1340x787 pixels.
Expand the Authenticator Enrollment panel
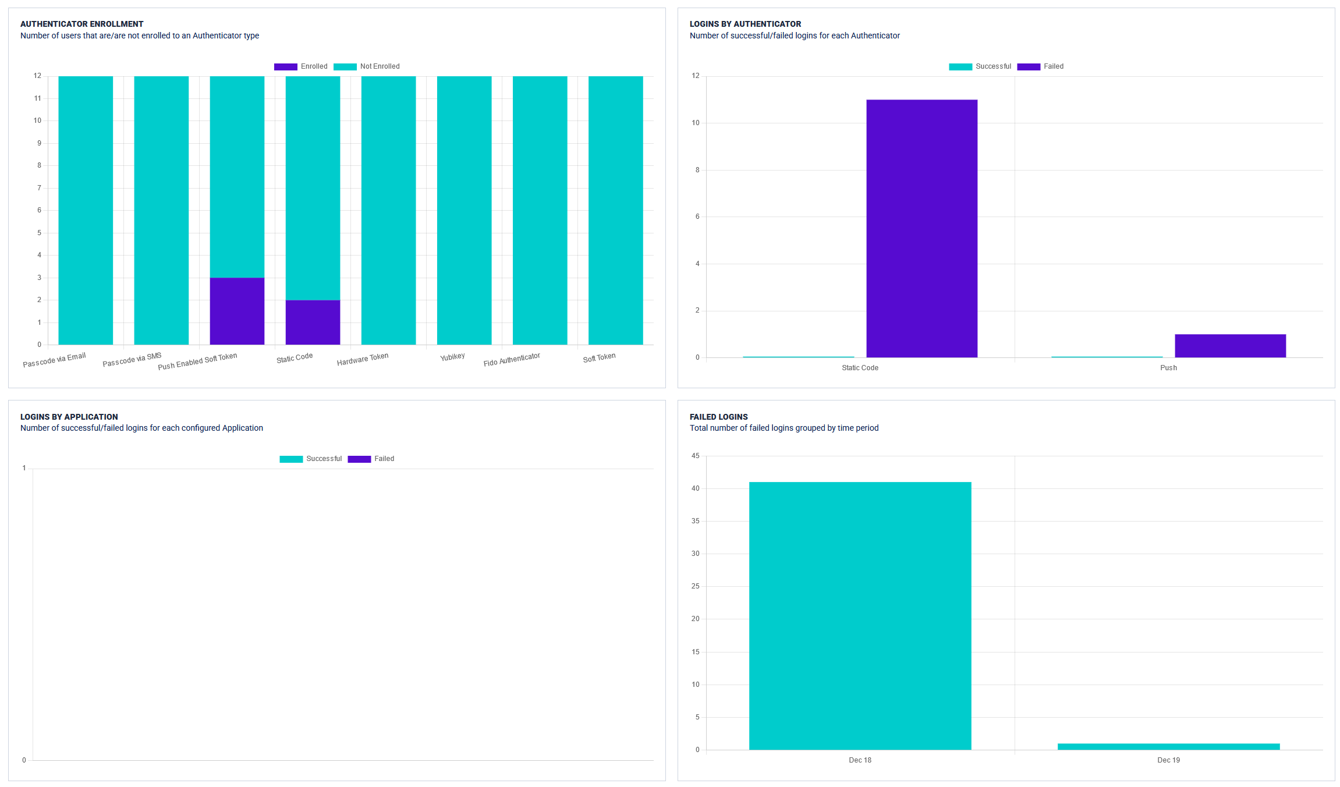tap(81, 24)
